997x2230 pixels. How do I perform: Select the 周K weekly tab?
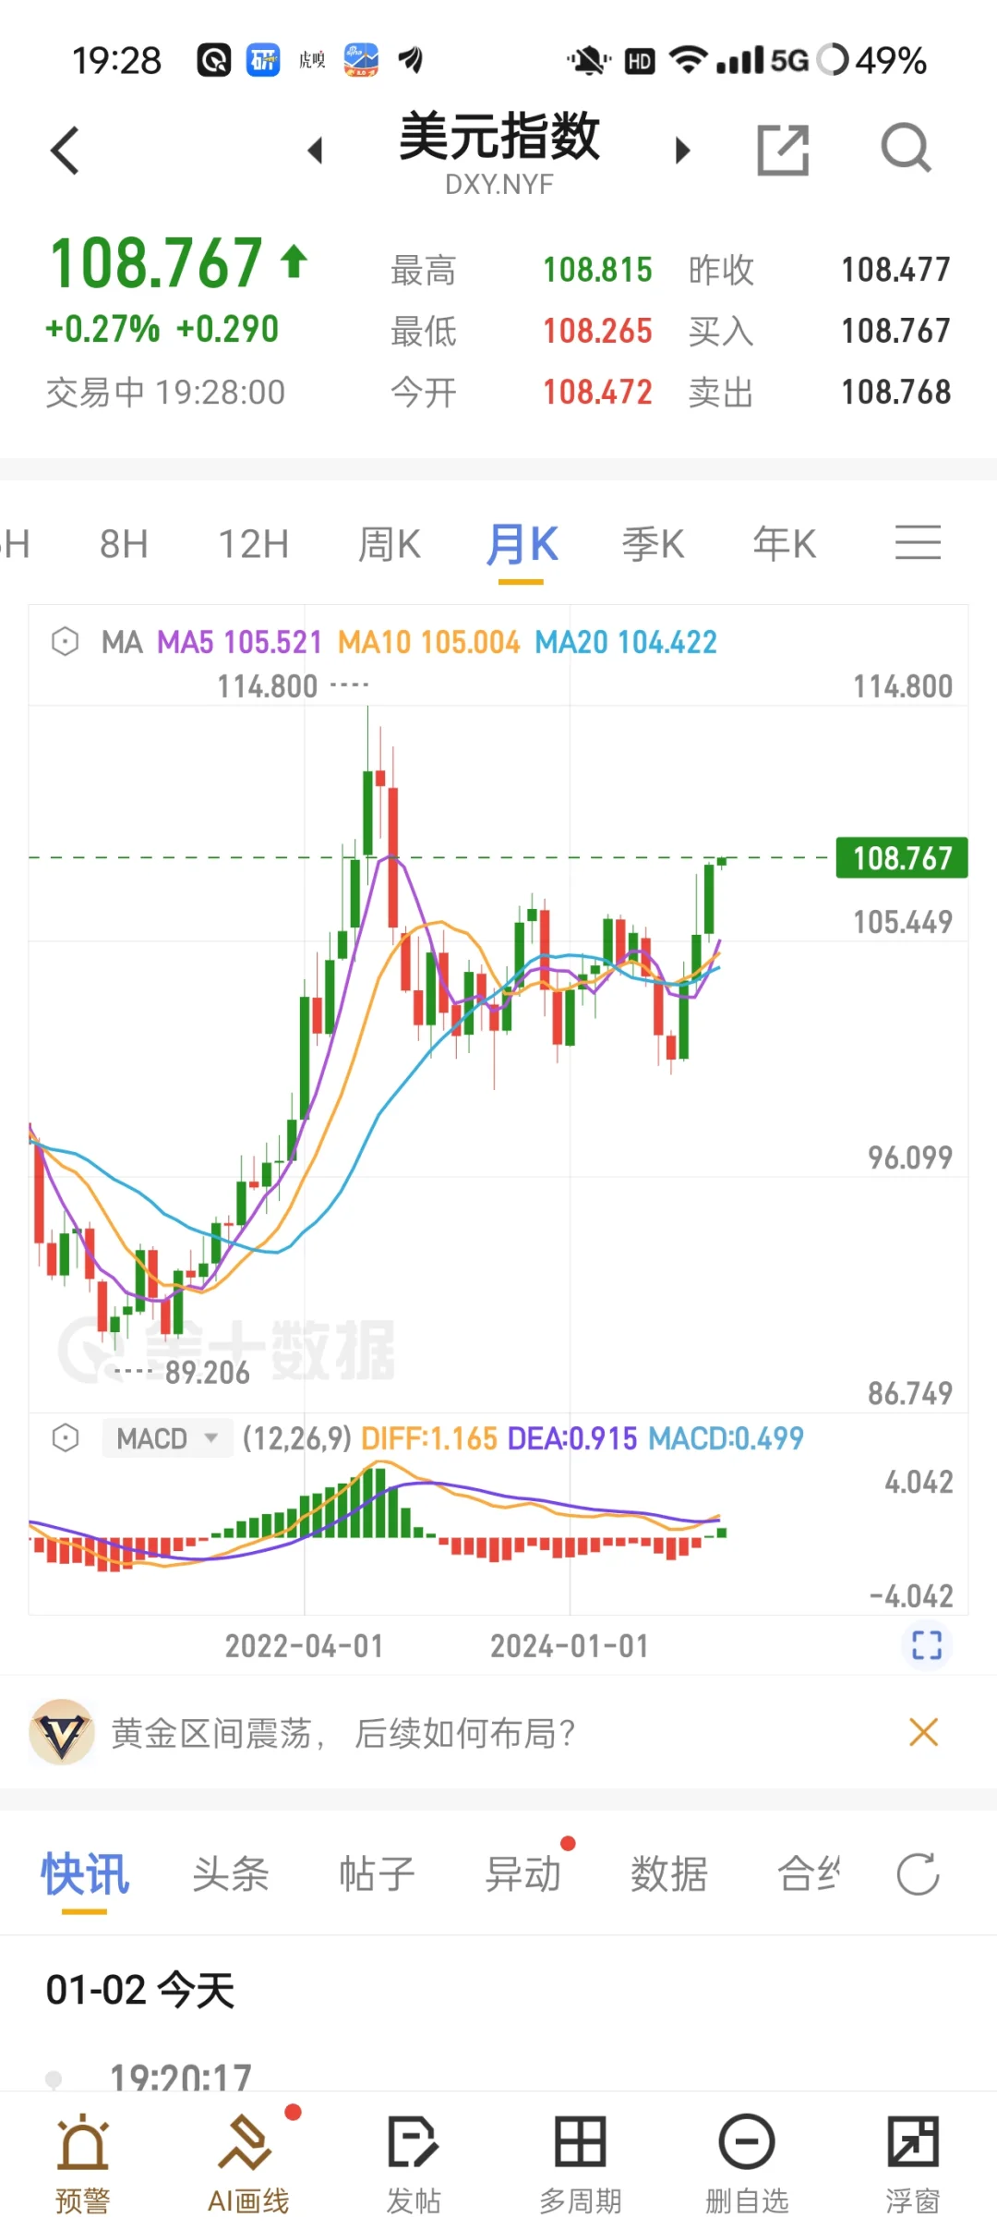coord(389,544)
